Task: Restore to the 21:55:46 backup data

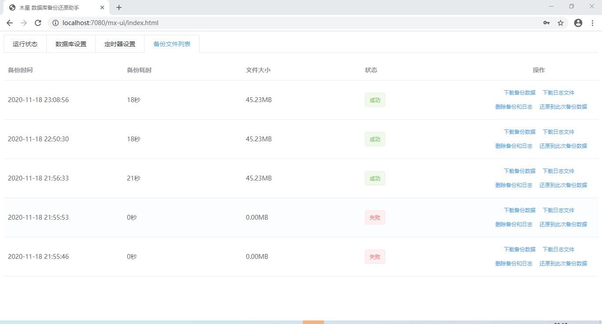Action: (563, 264)
